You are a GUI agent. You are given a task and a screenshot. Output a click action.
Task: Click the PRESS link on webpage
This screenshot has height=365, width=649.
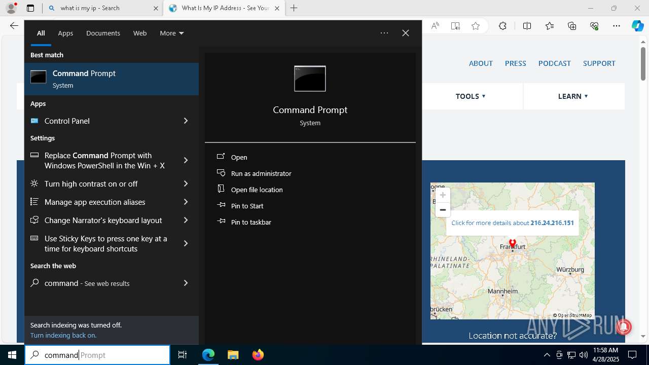(515, 63)
